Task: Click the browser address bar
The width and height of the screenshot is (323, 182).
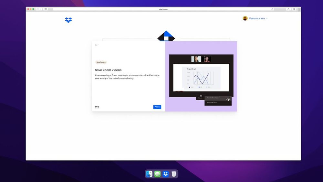Action: click(163, 9)
